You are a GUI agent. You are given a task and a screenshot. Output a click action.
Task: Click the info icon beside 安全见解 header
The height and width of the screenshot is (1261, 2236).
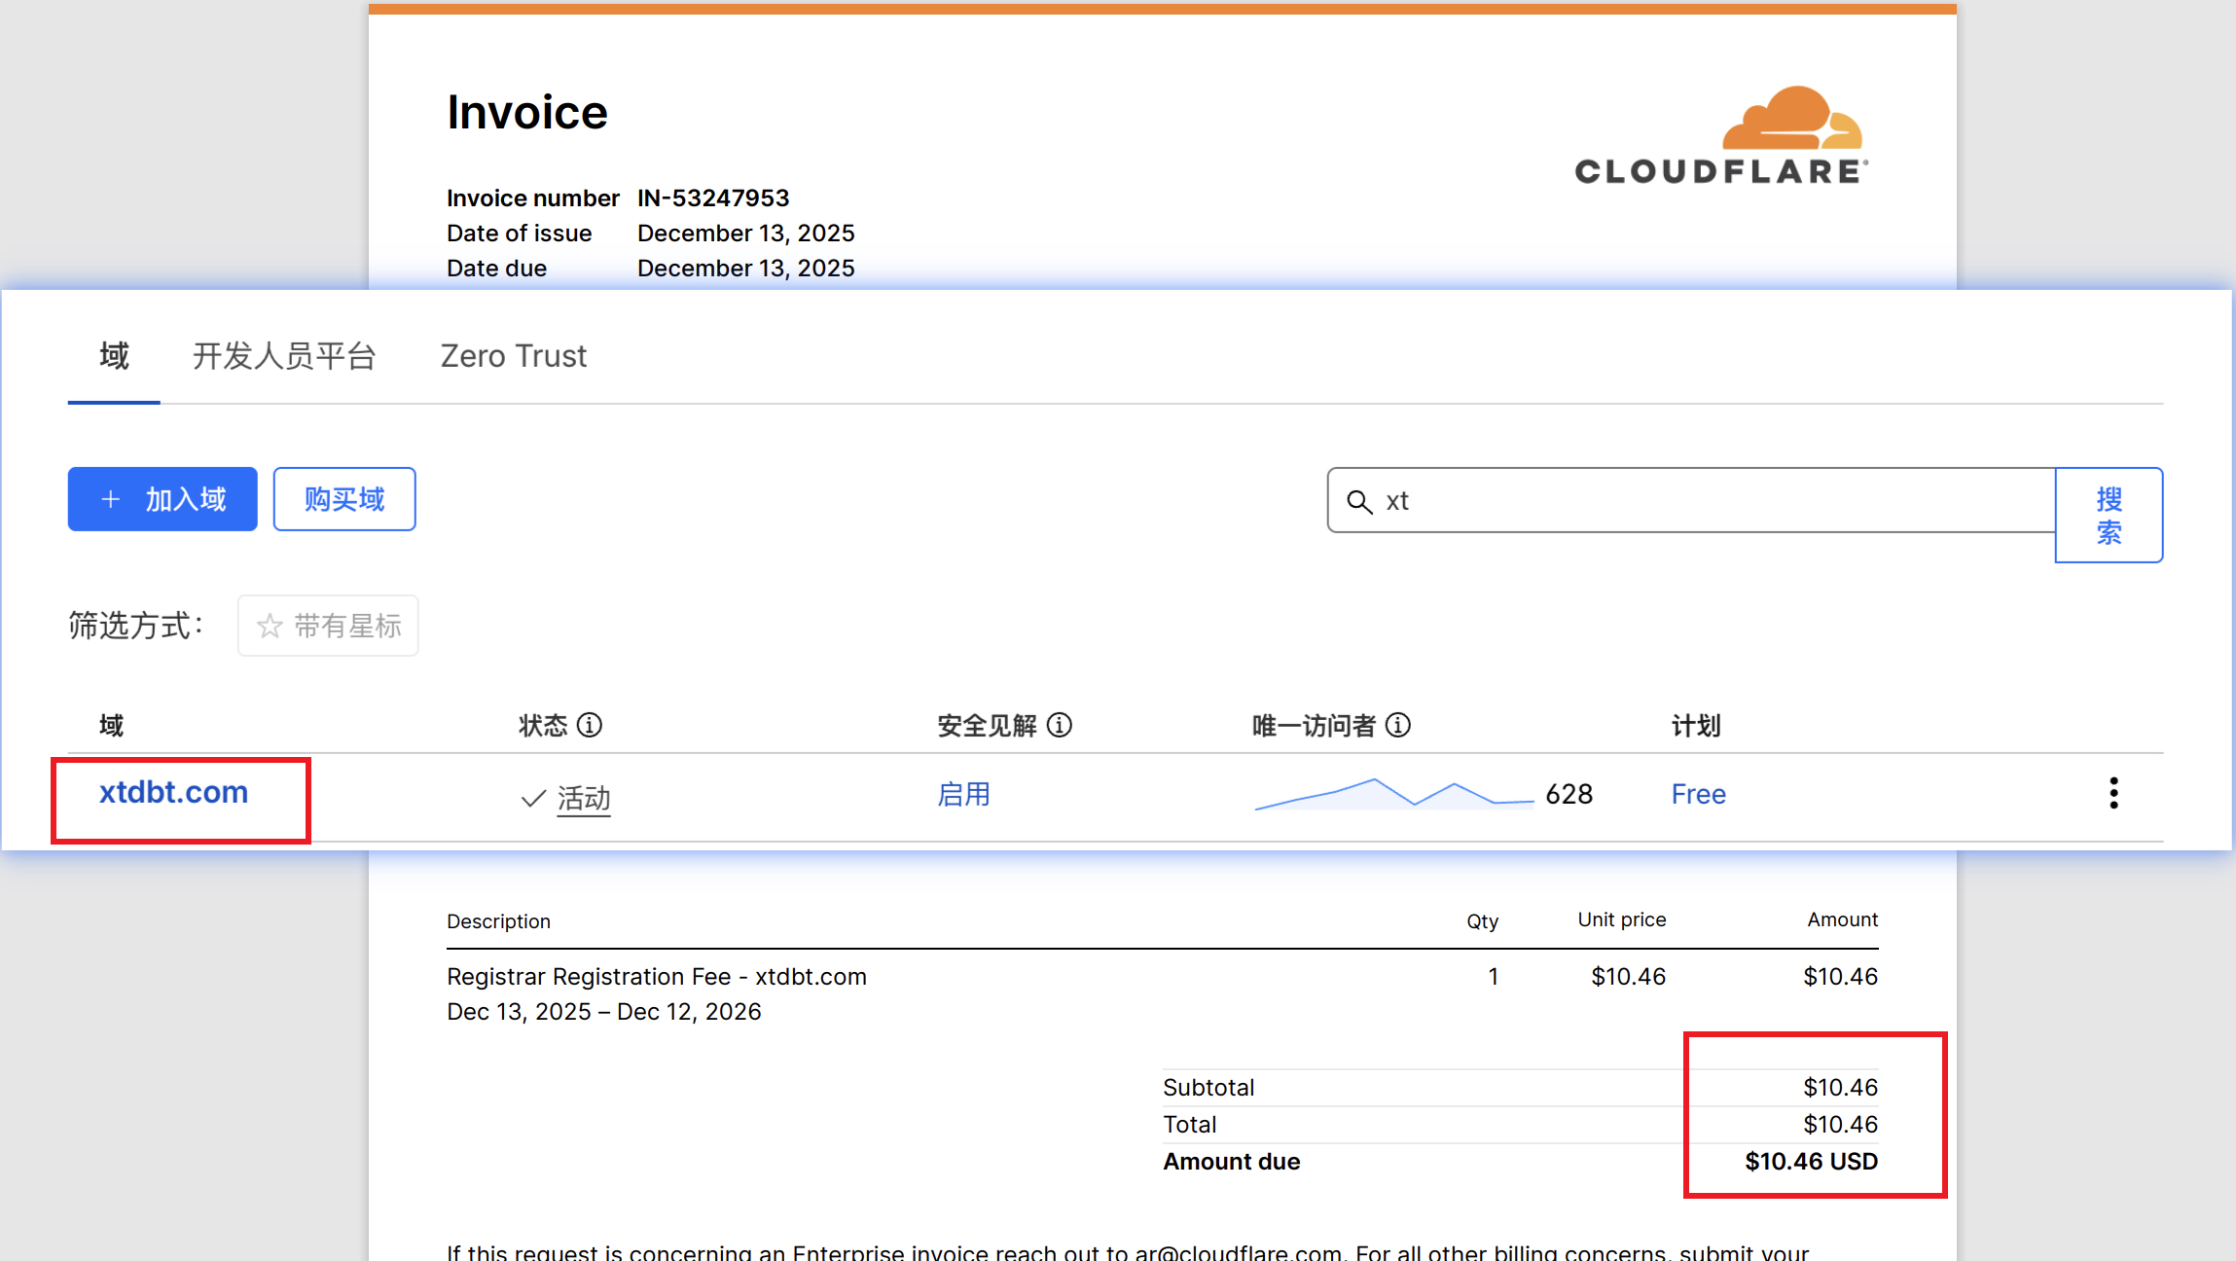(1061, 725)
